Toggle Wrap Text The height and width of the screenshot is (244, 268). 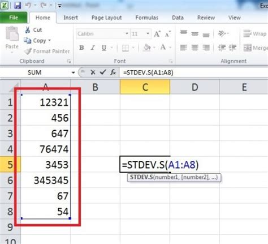pos(255,34)
